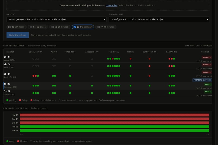
Task: Click the Proposal Waiting badge for pt-BR
Action: [x=202, y=80]
